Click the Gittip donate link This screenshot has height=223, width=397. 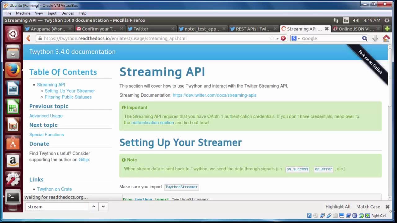click(x=84, y=160)
